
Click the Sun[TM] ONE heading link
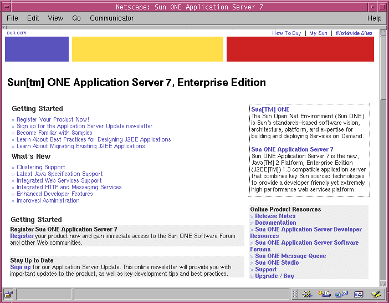pyautogui.click(x=270, y=109)
